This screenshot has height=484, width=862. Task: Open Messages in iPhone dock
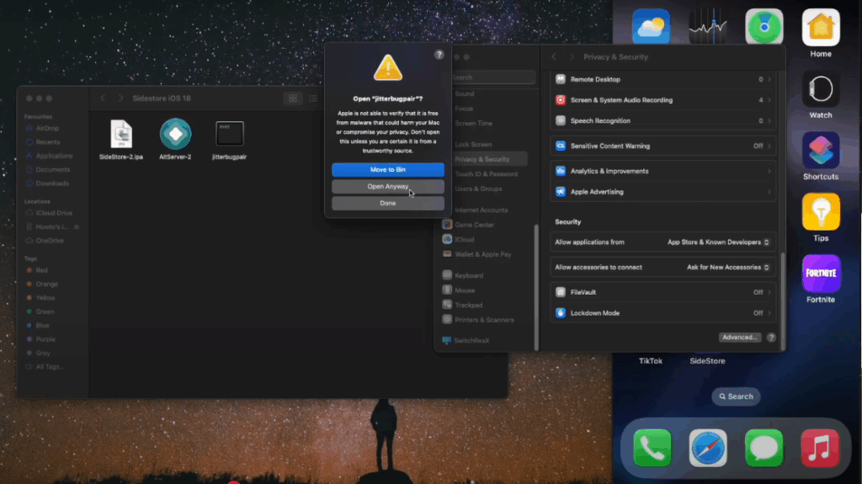pos(764,449)
